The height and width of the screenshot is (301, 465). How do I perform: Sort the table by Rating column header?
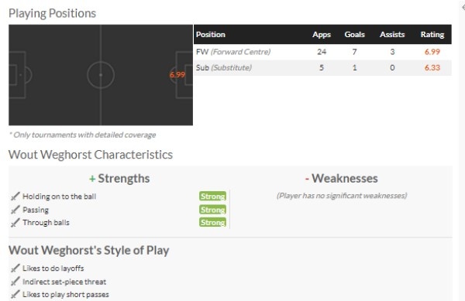(x=432, y=35)
